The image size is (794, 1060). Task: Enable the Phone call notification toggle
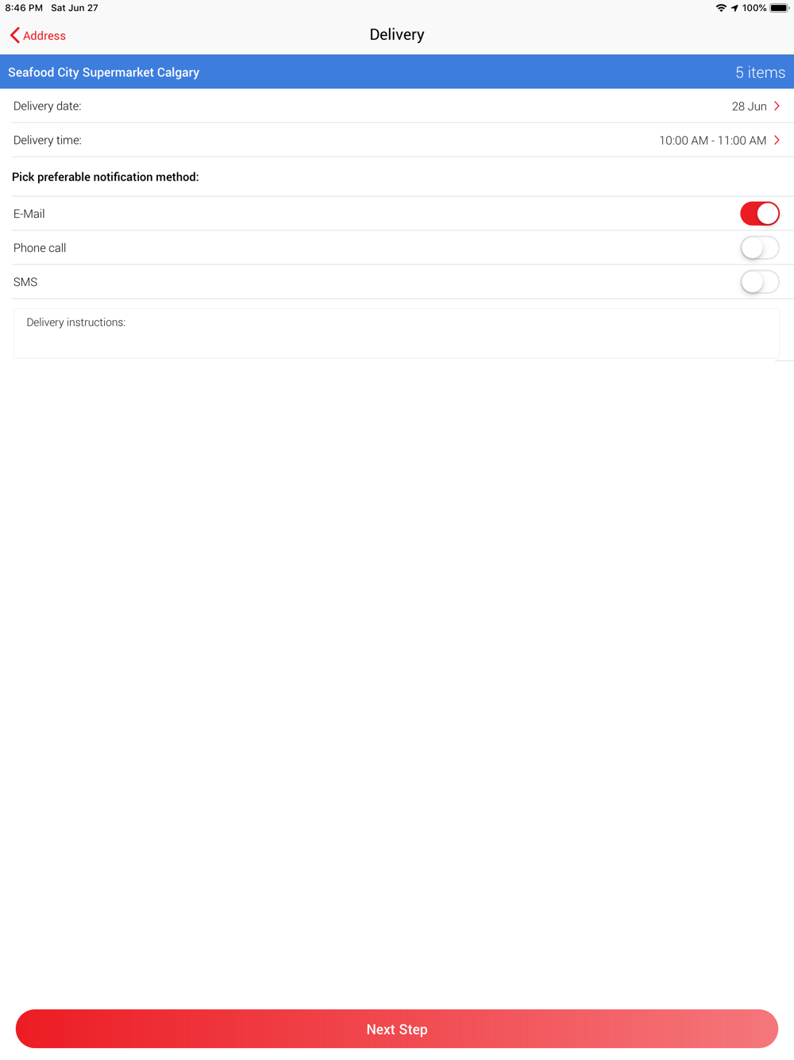pyautogui.click(x=760, y=247)
